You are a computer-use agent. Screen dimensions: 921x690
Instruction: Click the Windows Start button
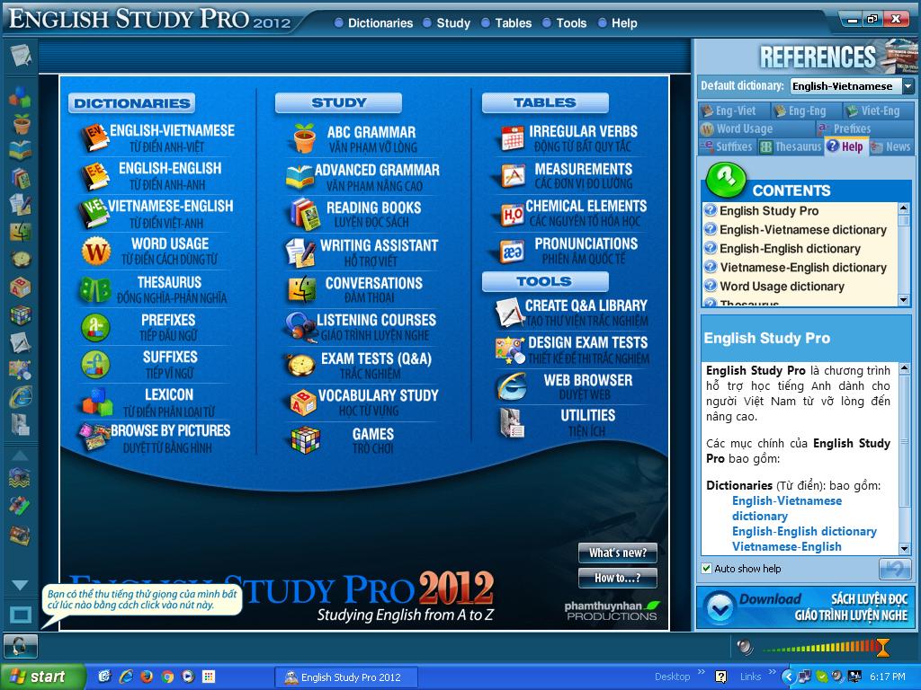41,677
